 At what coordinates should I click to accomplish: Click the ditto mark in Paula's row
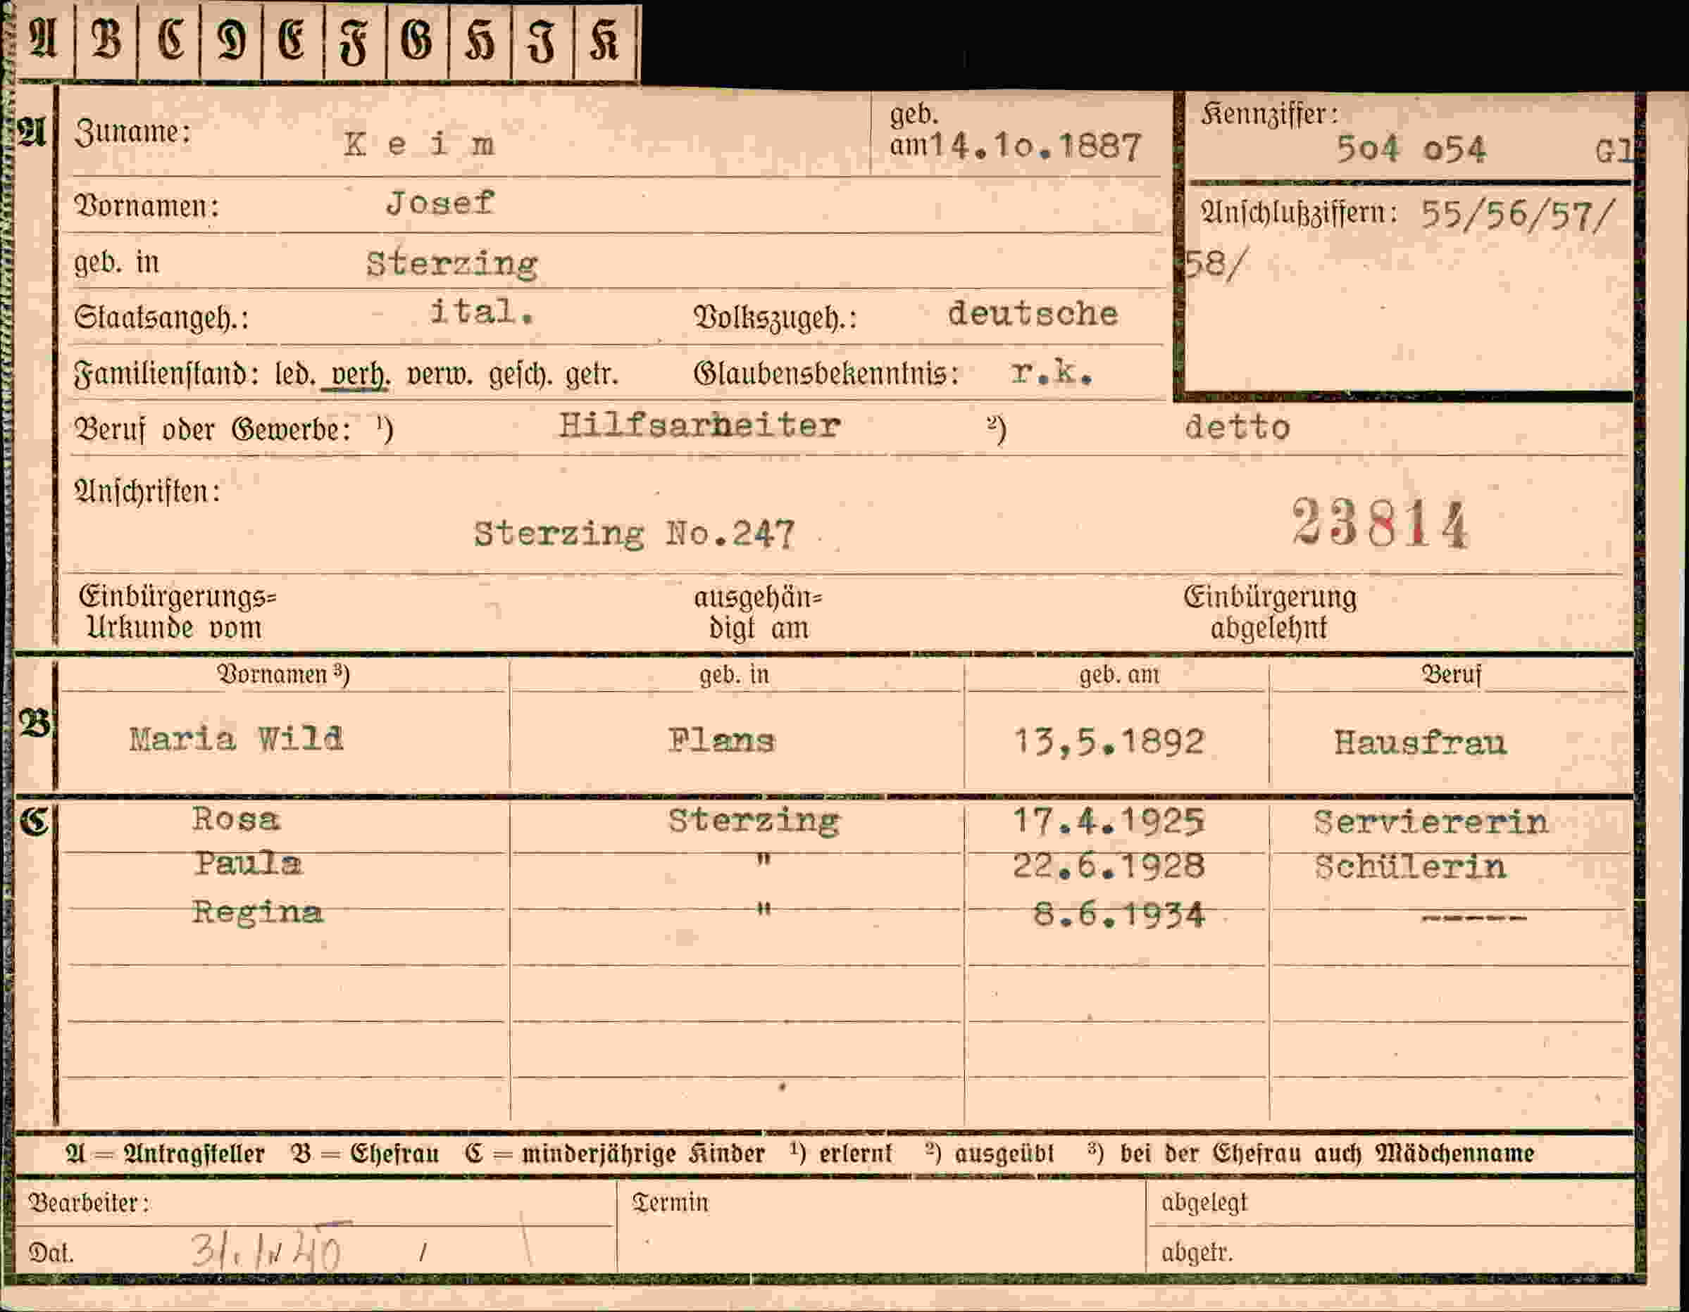tap(764, 859)
